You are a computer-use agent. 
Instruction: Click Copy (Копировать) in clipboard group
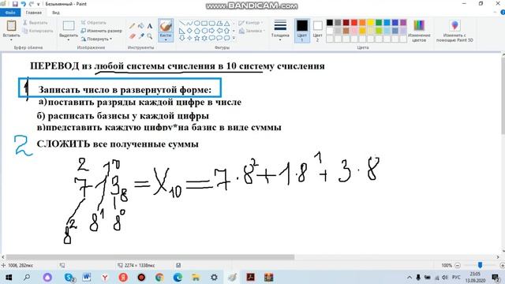click(x=38, y=31)
